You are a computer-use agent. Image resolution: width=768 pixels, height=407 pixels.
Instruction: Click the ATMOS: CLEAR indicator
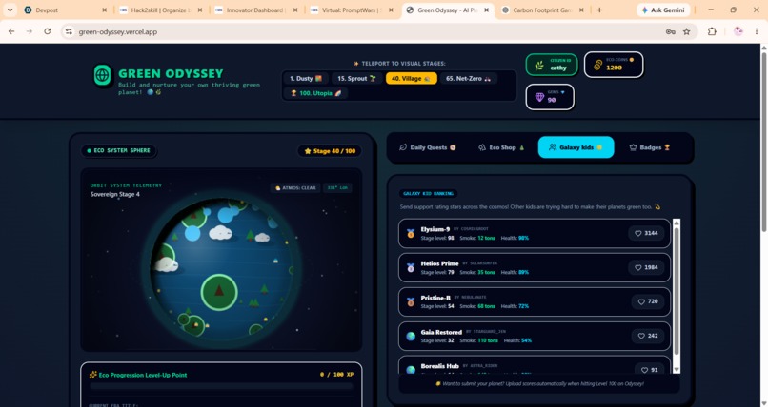pyautogui.click(x=295, y=187)
